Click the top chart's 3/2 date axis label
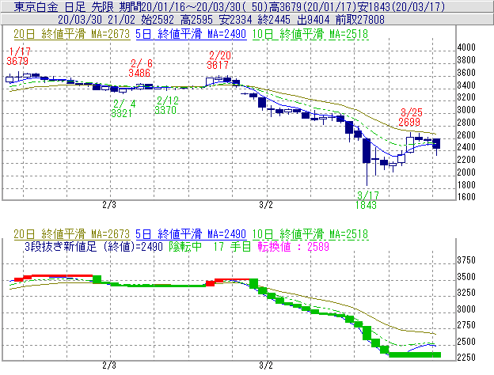 266,205
